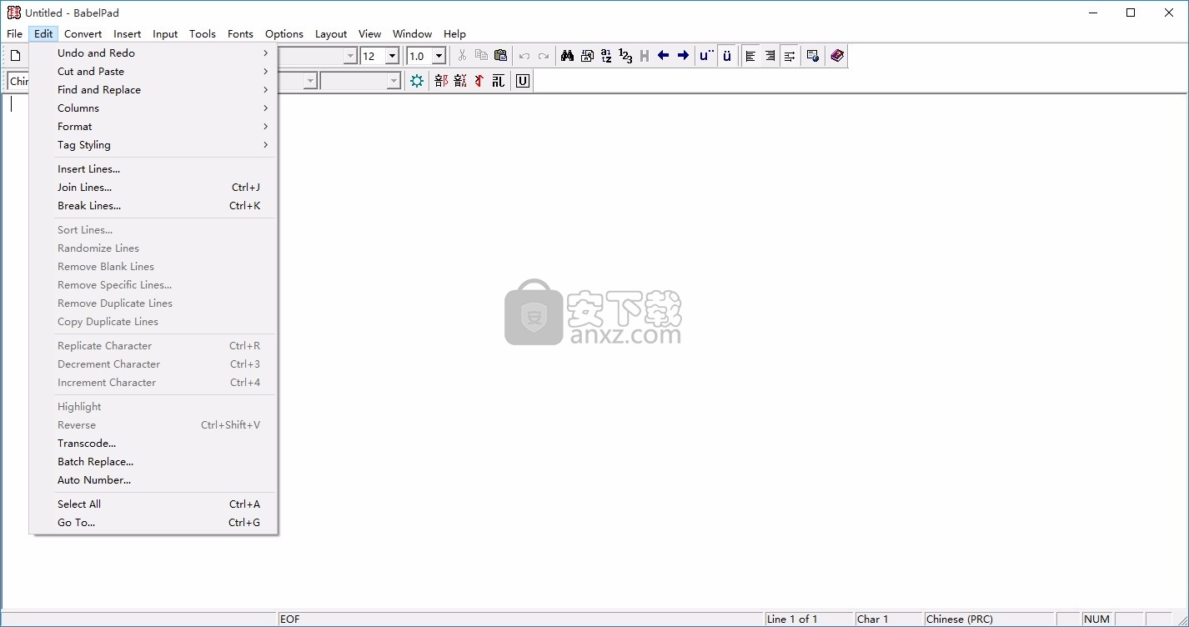Click the black 乱 character icon
The height and width of the screenshot is (627, 1189).
499,81
